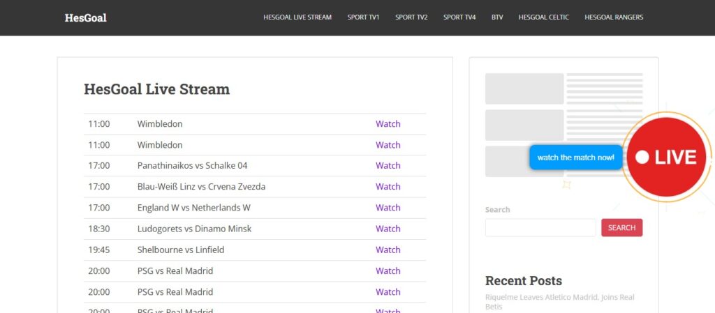Select the 'HesGoal Live Stream' page heading
The height and width of the screenshot is (313, 715).
click(x=157, y=89)
